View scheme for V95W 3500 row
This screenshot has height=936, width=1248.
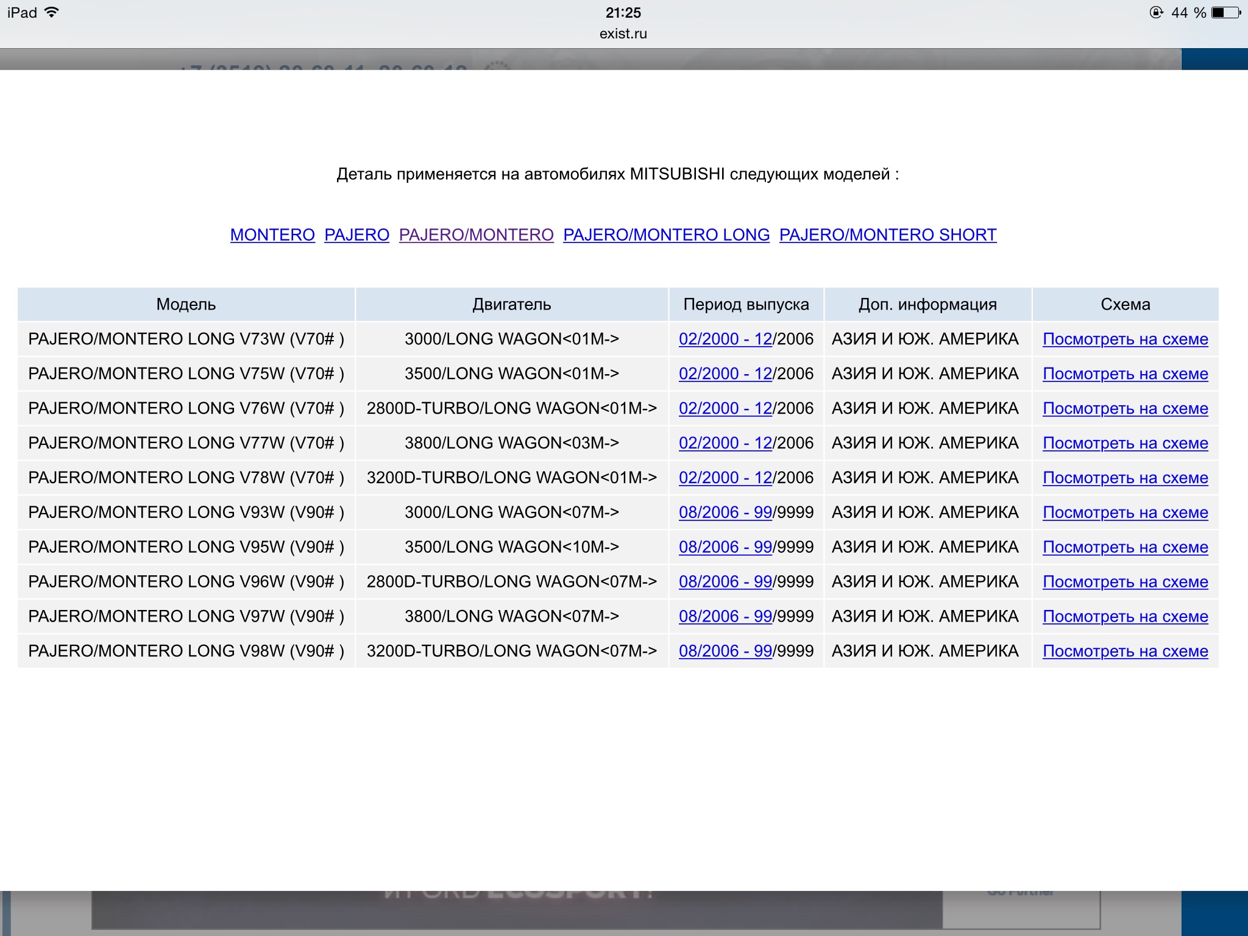(1125, 547)
